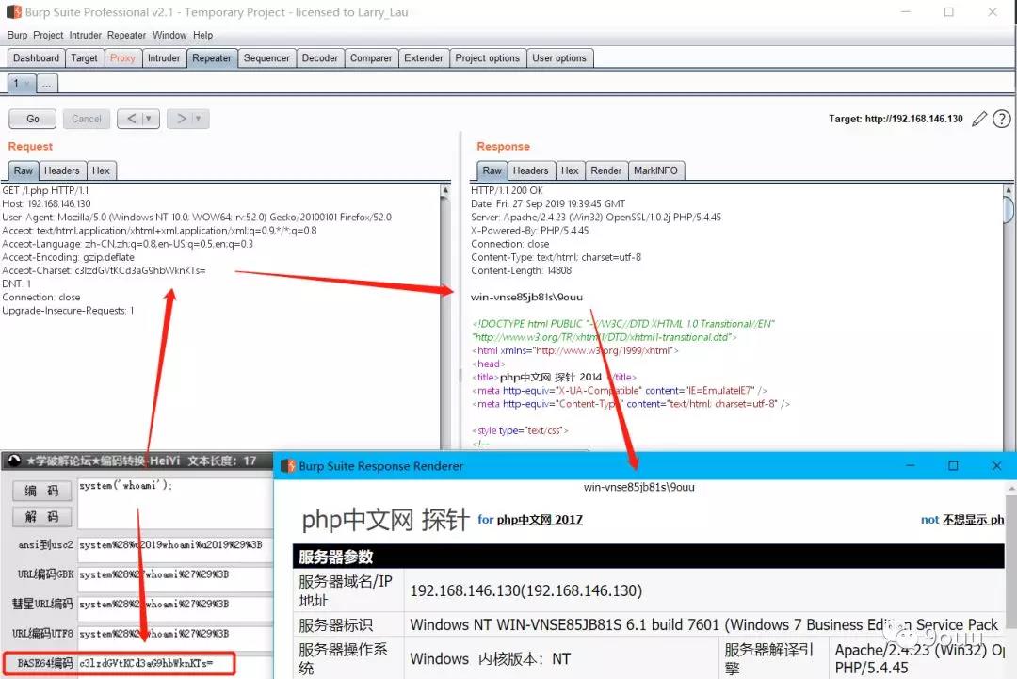This screenshot has width=1017, height=679.
Task: Click the encoder input box containing system('whoami');
Action: [175, 503]
